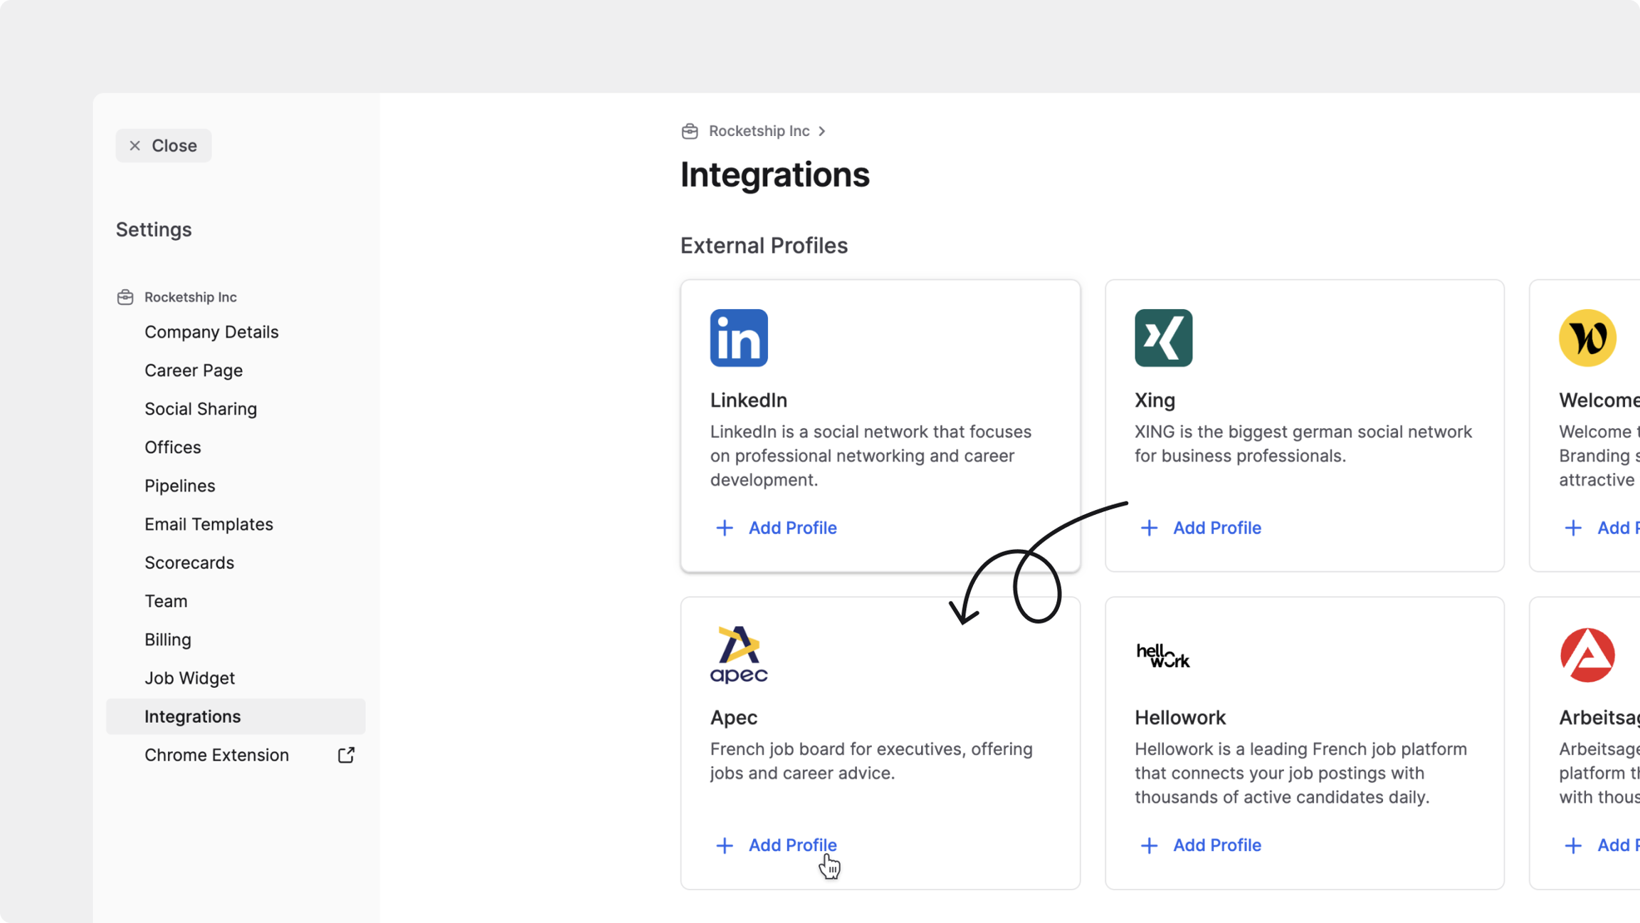The image size is (1640, 923).
Task: Select Email Templates in the sidebar
Action: pos(209,524)
